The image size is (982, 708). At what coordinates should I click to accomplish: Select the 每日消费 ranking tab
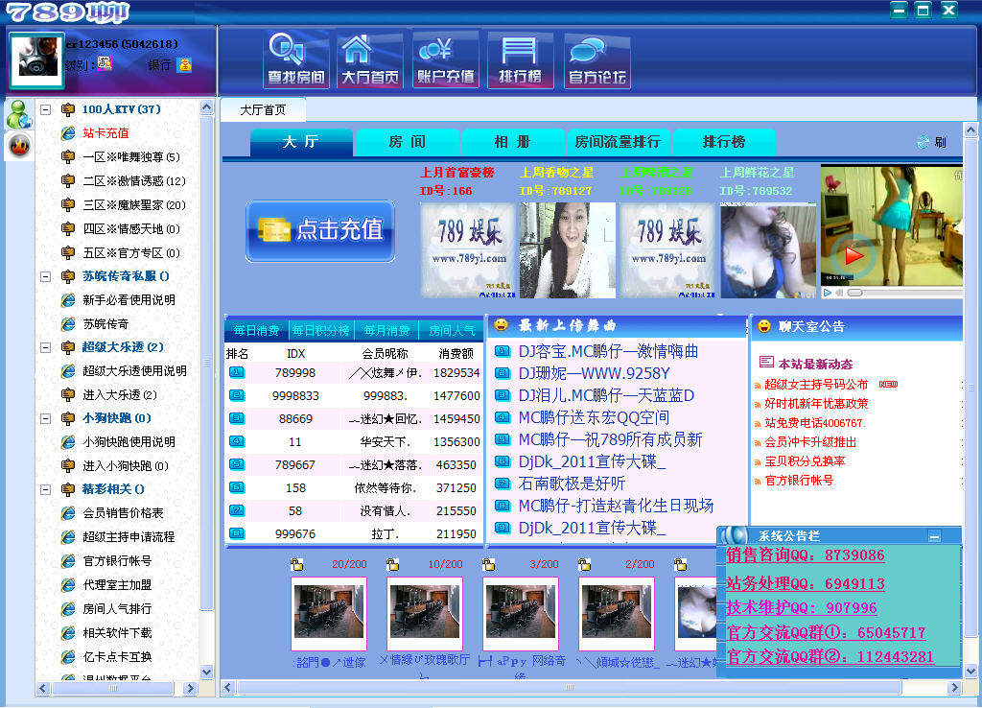[x=257, y=330]
